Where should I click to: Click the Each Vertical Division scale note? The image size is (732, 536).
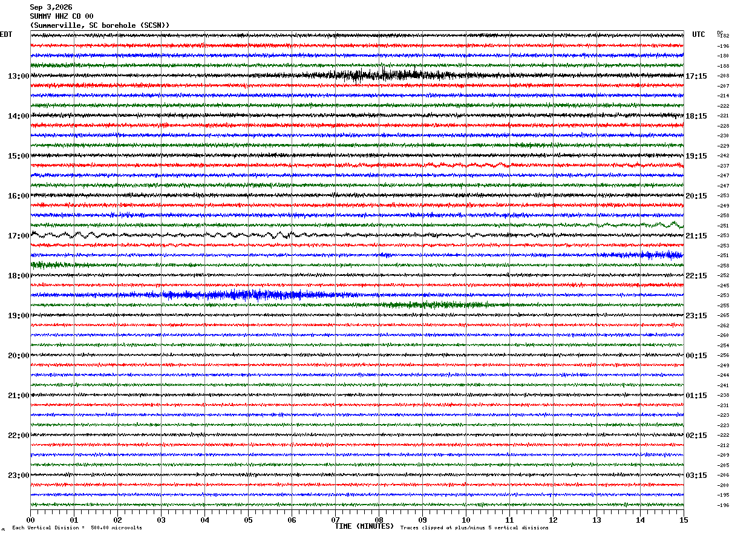point(77,528)
